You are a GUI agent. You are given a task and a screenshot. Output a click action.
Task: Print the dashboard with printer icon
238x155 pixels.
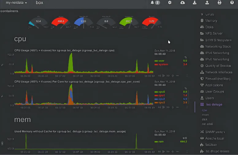220,2
